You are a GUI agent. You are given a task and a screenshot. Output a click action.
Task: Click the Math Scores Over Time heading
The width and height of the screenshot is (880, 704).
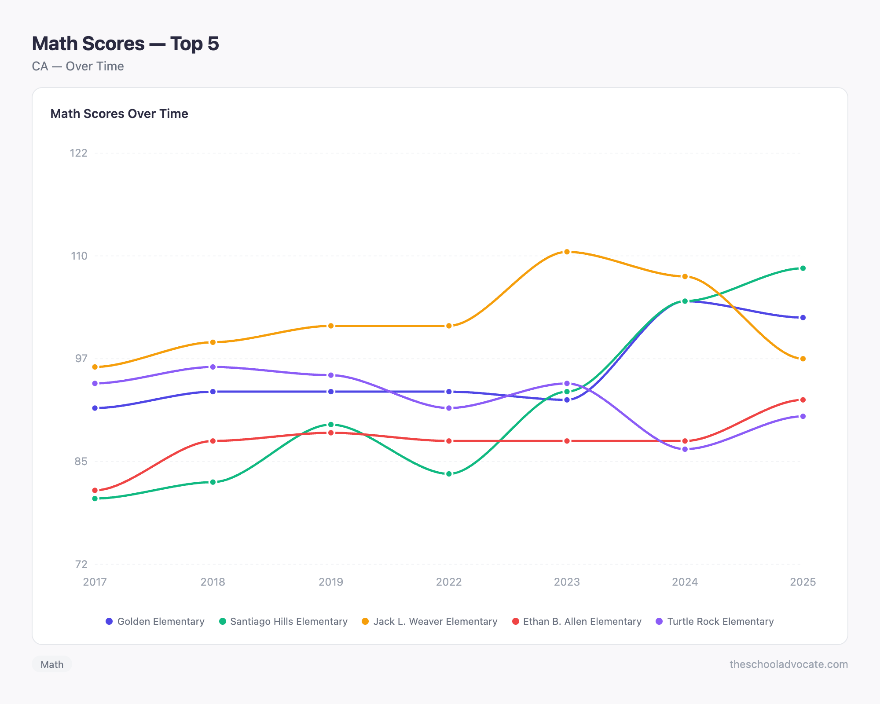[x=119, y=114]
